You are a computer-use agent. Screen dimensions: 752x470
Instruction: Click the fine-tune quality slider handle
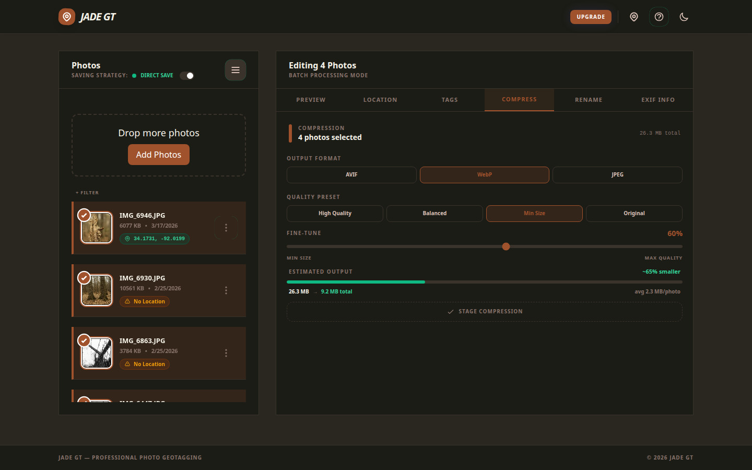(x=506, y=246)
